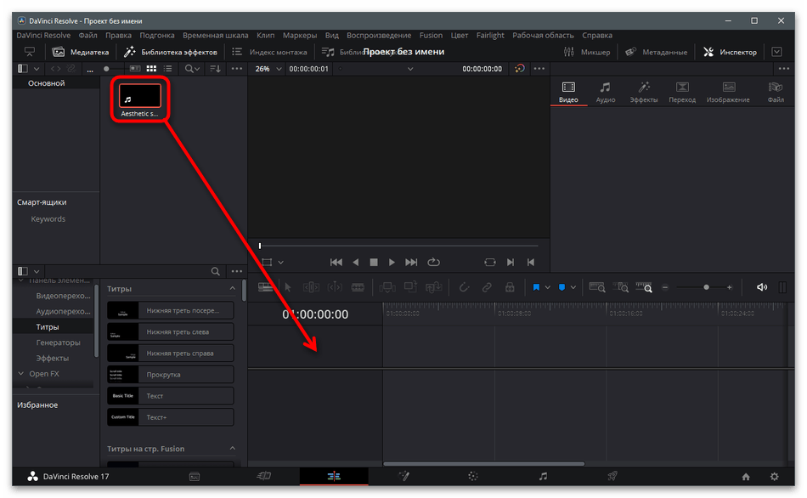Mute audio with the speaker icon
The image size is (807, 498).
762,287
